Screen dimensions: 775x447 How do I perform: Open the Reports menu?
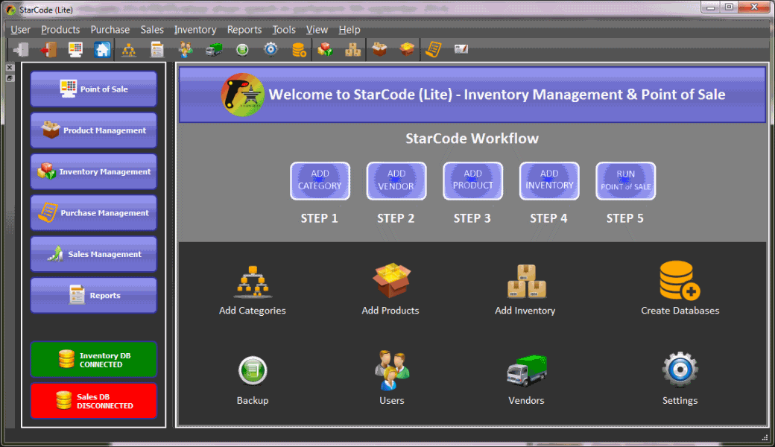pos(244,30)
